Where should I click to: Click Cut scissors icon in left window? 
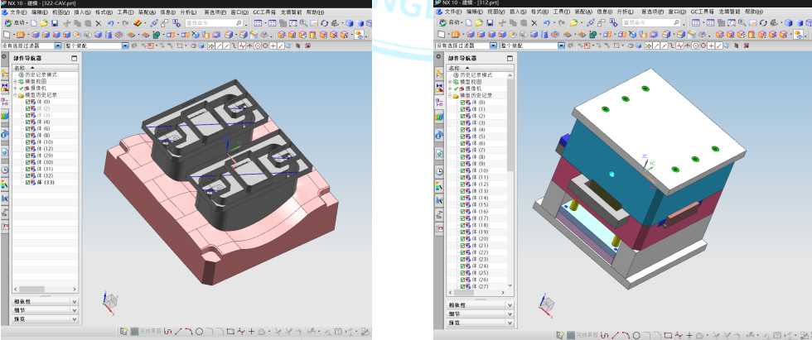point(66,23)
